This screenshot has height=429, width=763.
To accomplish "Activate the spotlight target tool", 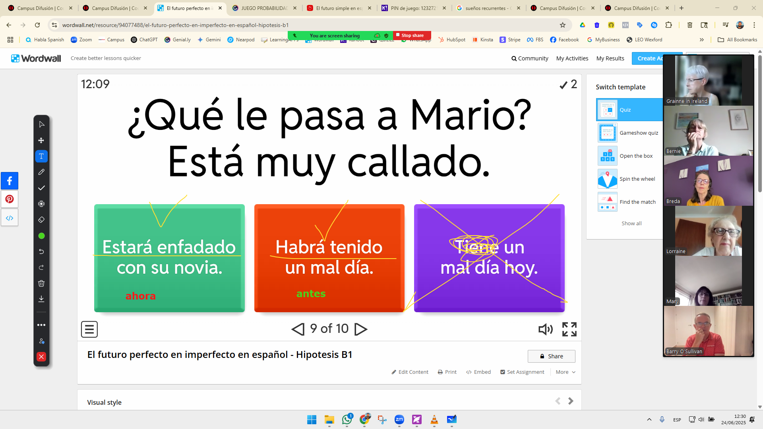I will pyautogui.click(x=41, y=204).
